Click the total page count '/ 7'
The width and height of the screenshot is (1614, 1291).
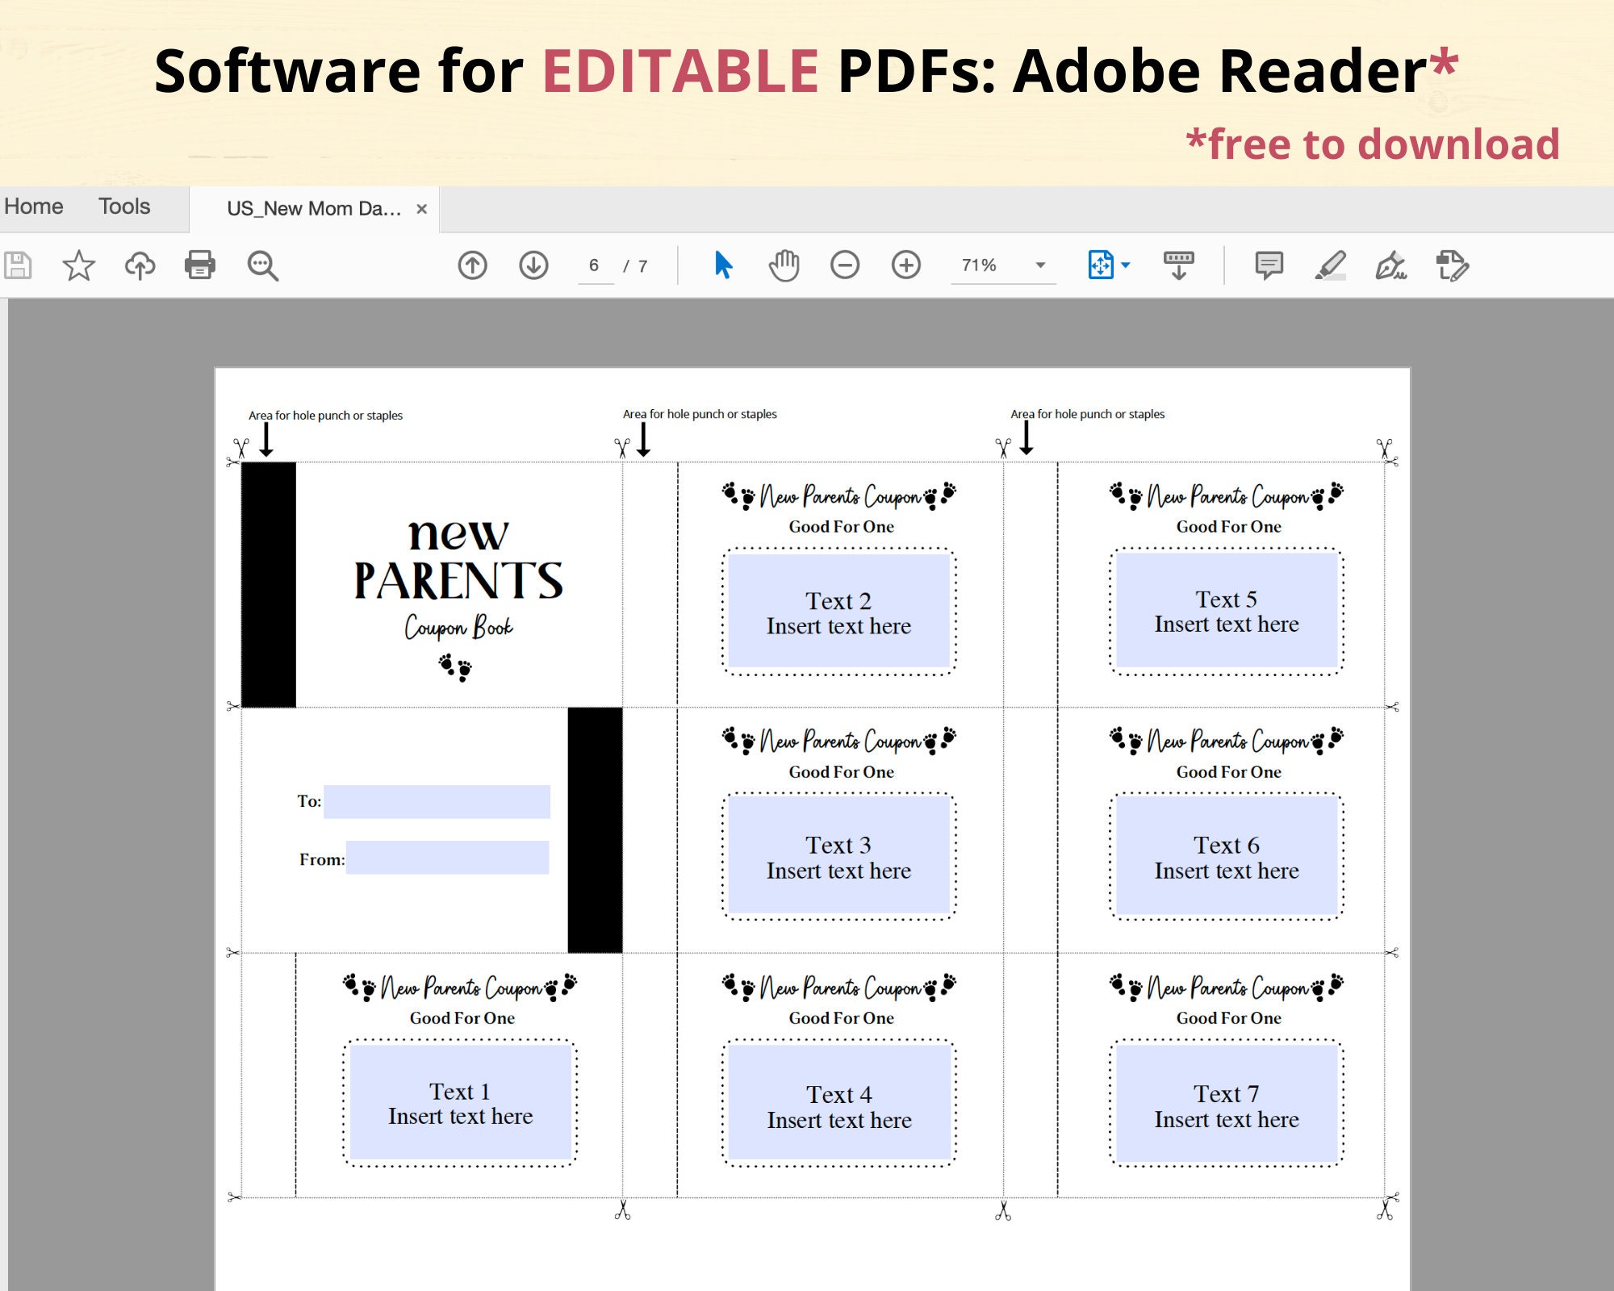tap(635, 266)
